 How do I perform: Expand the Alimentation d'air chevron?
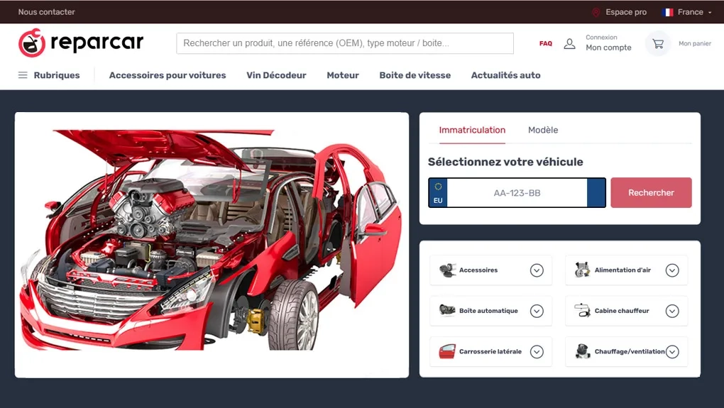point(671,270)
